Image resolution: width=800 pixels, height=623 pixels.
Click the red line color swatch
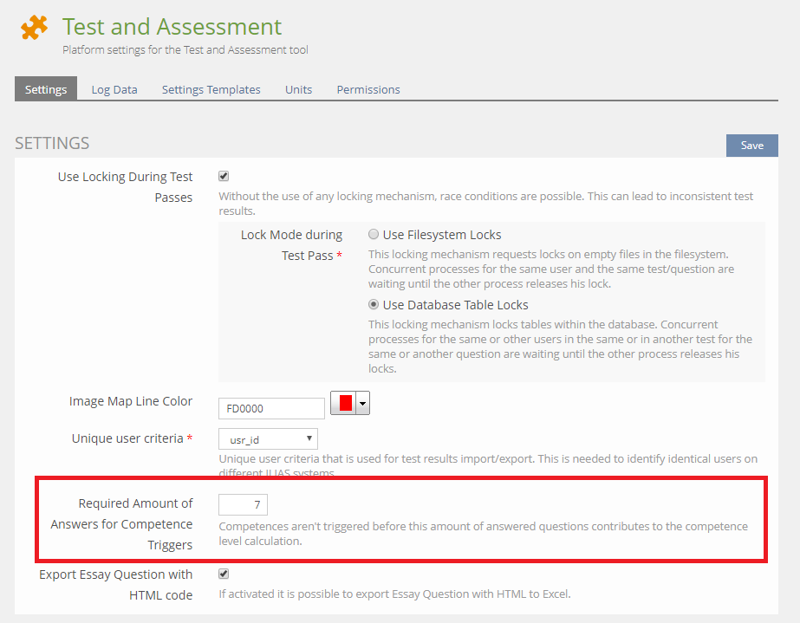[x=346, y=403]
